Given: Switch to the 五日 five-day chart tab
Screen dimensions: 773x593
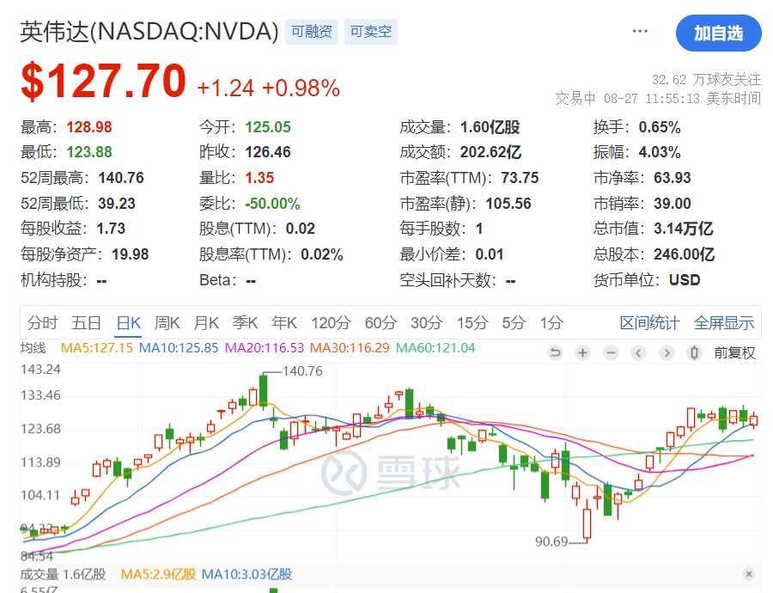Looking at the screenshot, I should 86,323.
